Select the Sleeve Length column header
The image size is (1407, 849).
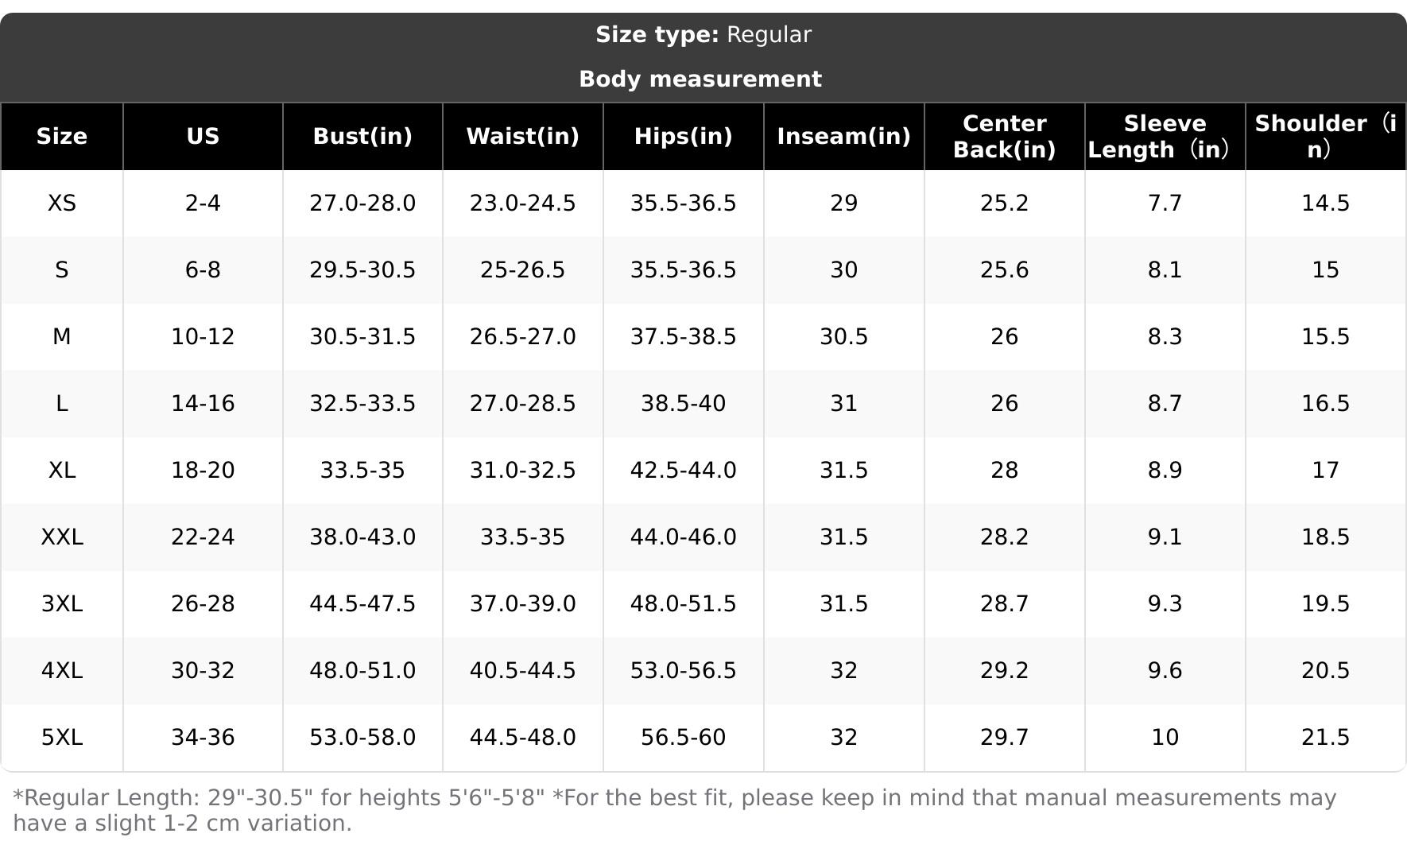pos(1165,136)
